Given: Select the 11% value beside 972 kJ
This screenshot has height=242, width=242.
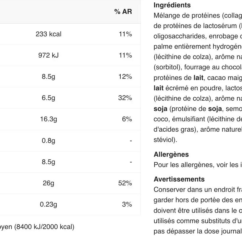Looking at the screenshot, I should pos(125,55).
